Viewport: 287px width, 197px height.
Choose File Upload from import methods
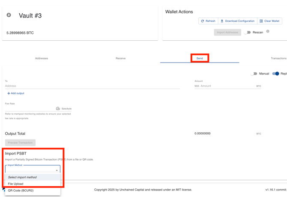pos(16,184)
